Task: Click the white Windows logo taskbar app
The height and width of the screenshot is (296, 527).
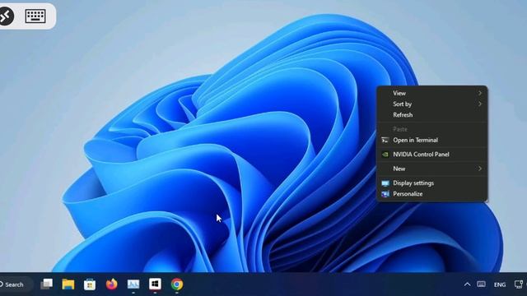Action: click(155, 284)
